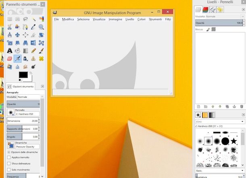246x178 pixels.
Task: Select the Smudge tool
Action: (25, 67)
